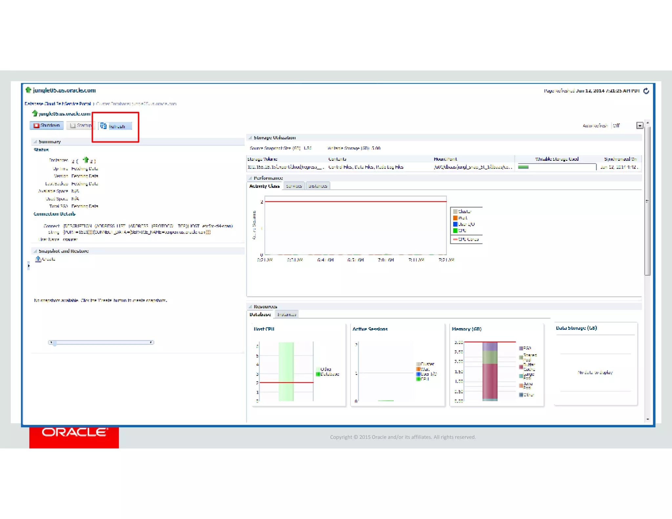The image size is (672, 519).
Task: Click green arrow next to target name
Action: point(35,114)
